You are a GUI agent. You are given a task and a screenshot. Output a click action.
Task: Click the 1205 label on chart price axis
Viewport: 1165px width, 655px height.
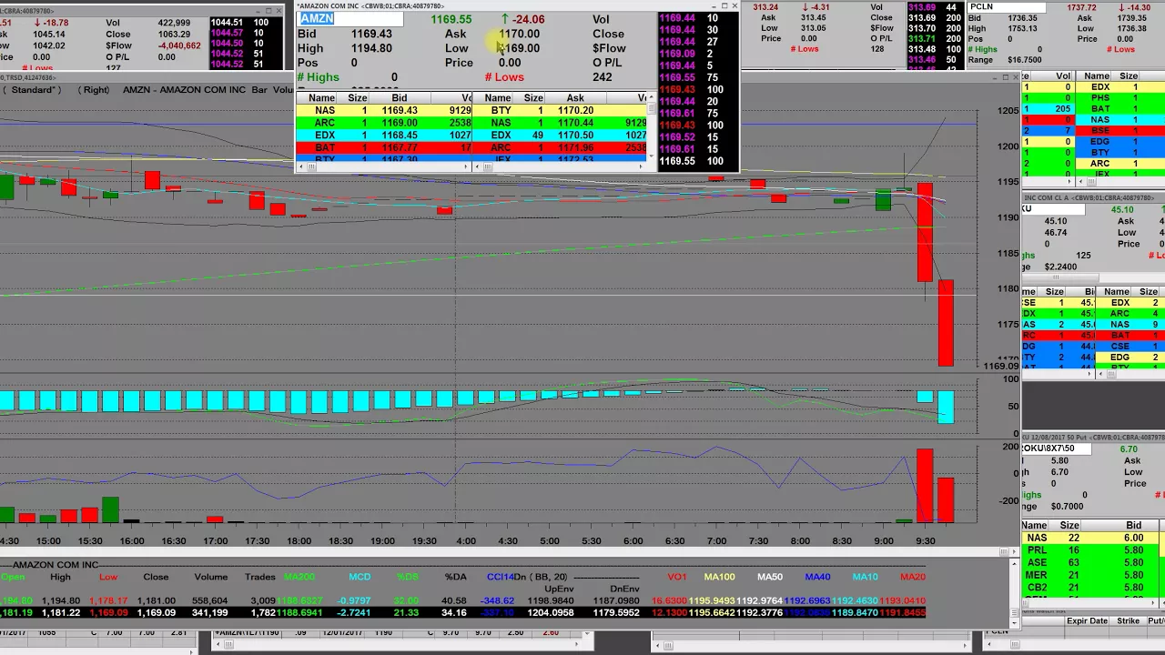coord(1008,111)
